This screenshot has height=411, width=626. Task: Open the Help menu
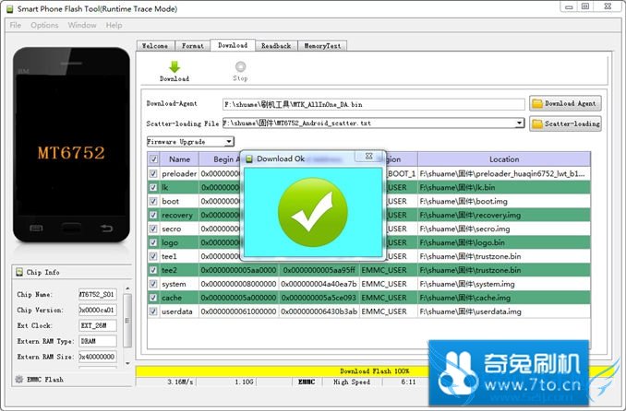[x=114, y=25]
